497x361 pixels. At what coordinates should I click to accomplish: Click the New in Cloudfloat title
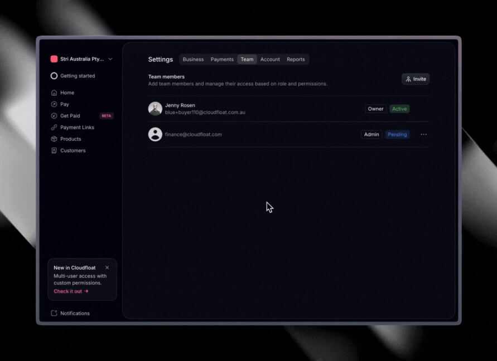75,267
